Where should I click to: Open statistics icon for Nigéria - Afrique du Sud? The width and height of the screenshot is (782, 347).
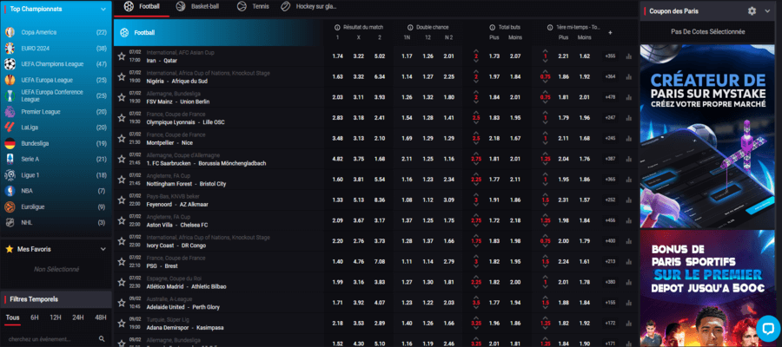pyautogui.click(x=628, y=77)
